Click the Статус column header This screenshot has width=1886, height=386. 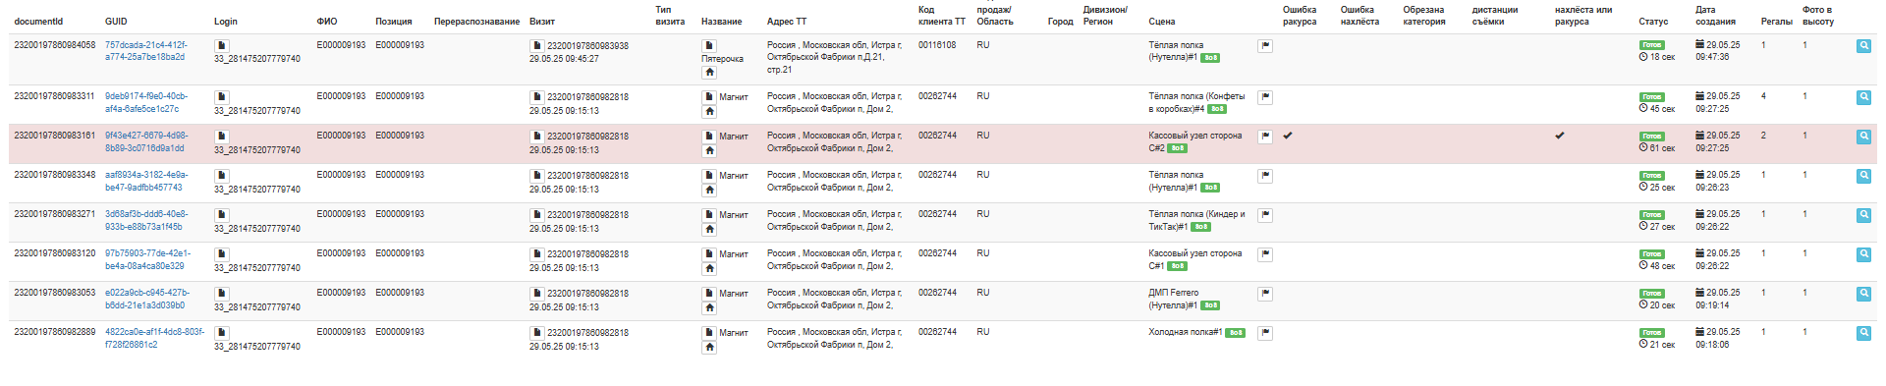[1653, 22]
